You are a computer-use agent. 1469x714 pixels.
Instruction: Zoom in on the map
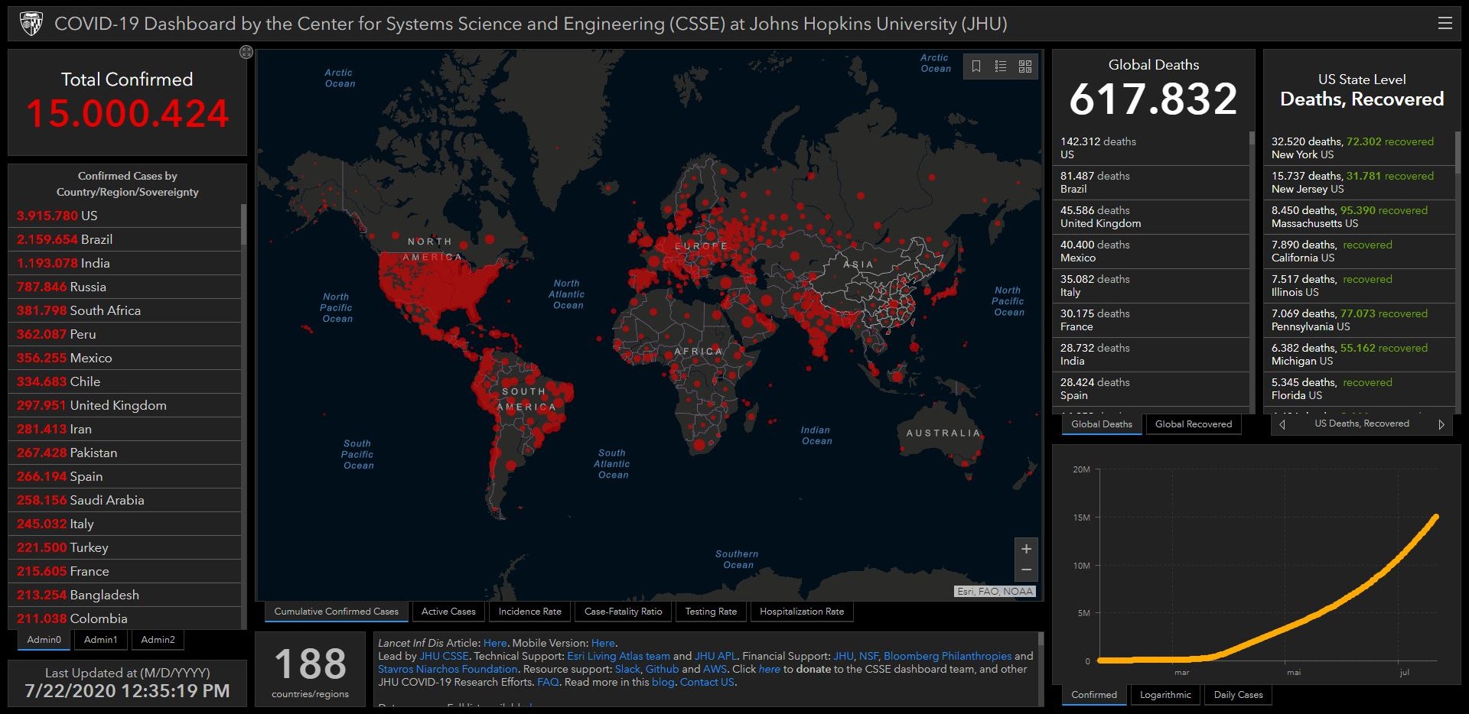pos(1026,549)
